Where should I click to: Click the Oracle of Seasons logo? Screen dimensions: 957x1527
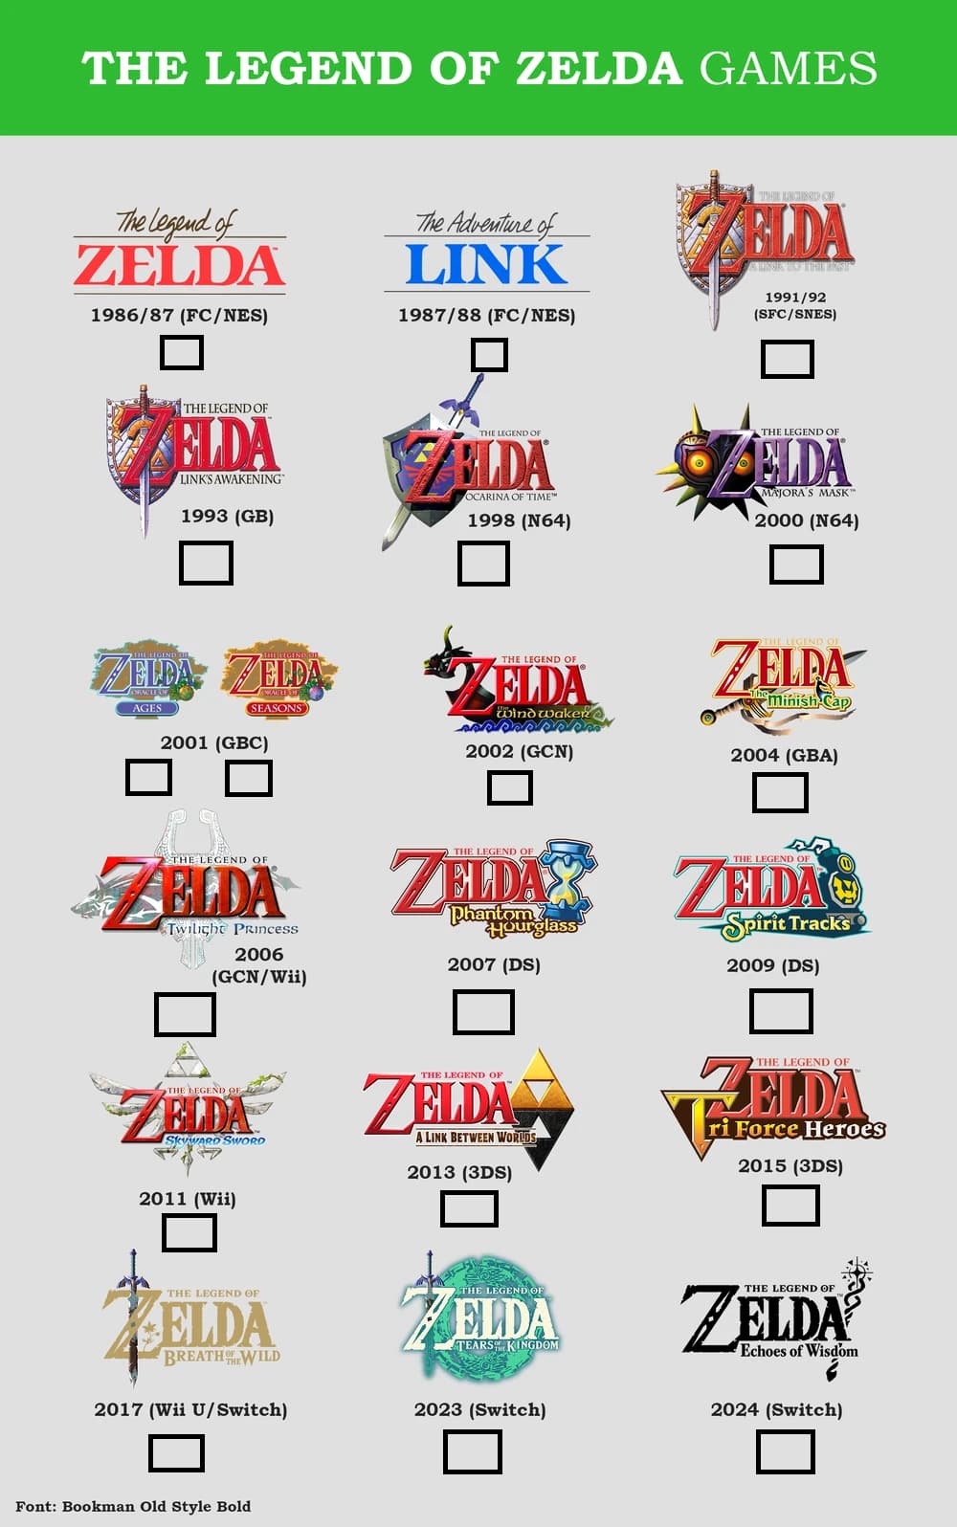point(278,678)
